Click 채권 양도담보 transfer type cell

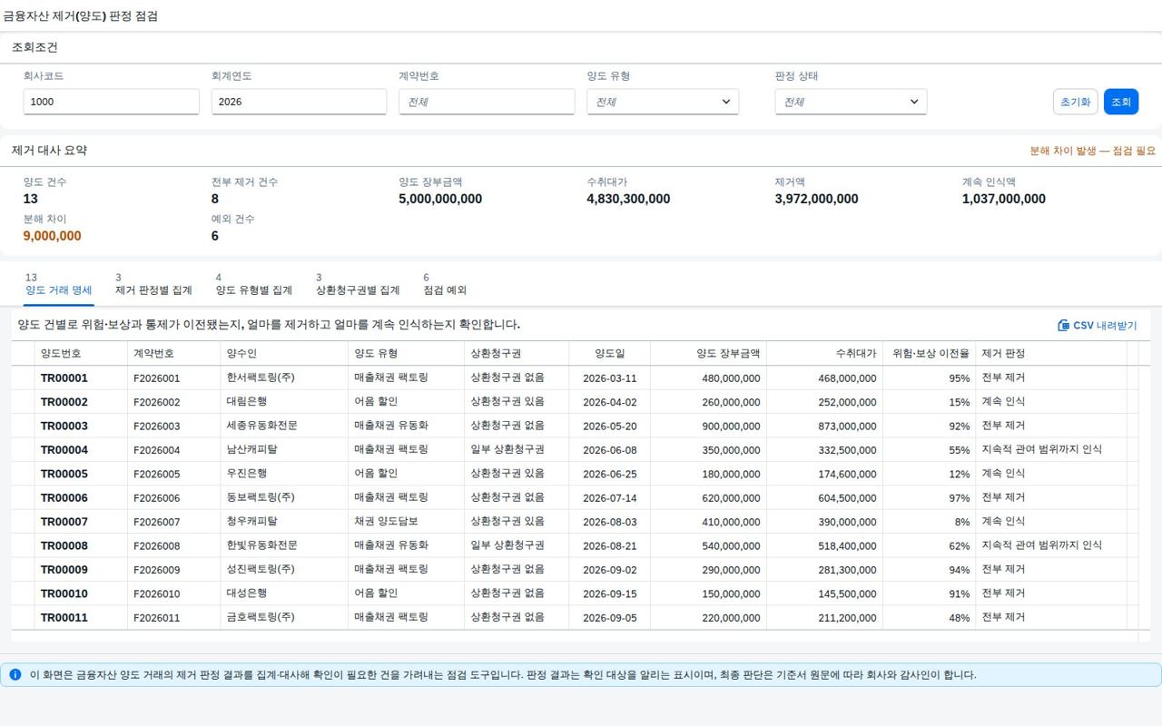click(386, 522)
